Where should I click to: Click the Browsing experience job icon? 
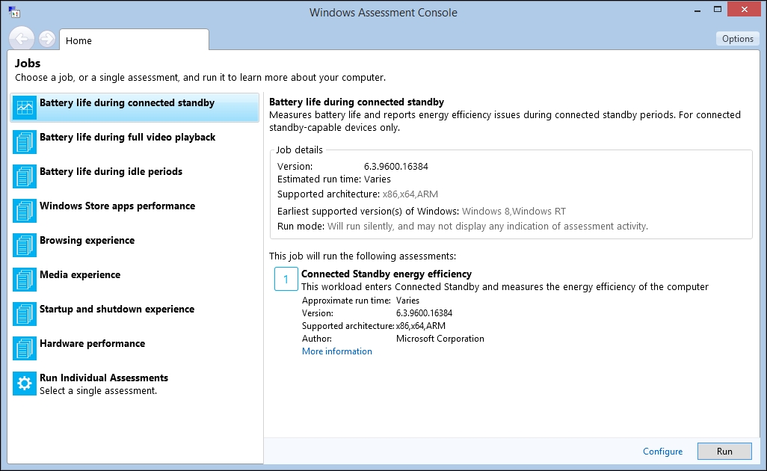click(23, 245)
